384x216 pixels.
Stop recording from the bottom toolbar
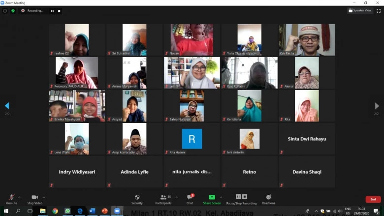[244, 197]
